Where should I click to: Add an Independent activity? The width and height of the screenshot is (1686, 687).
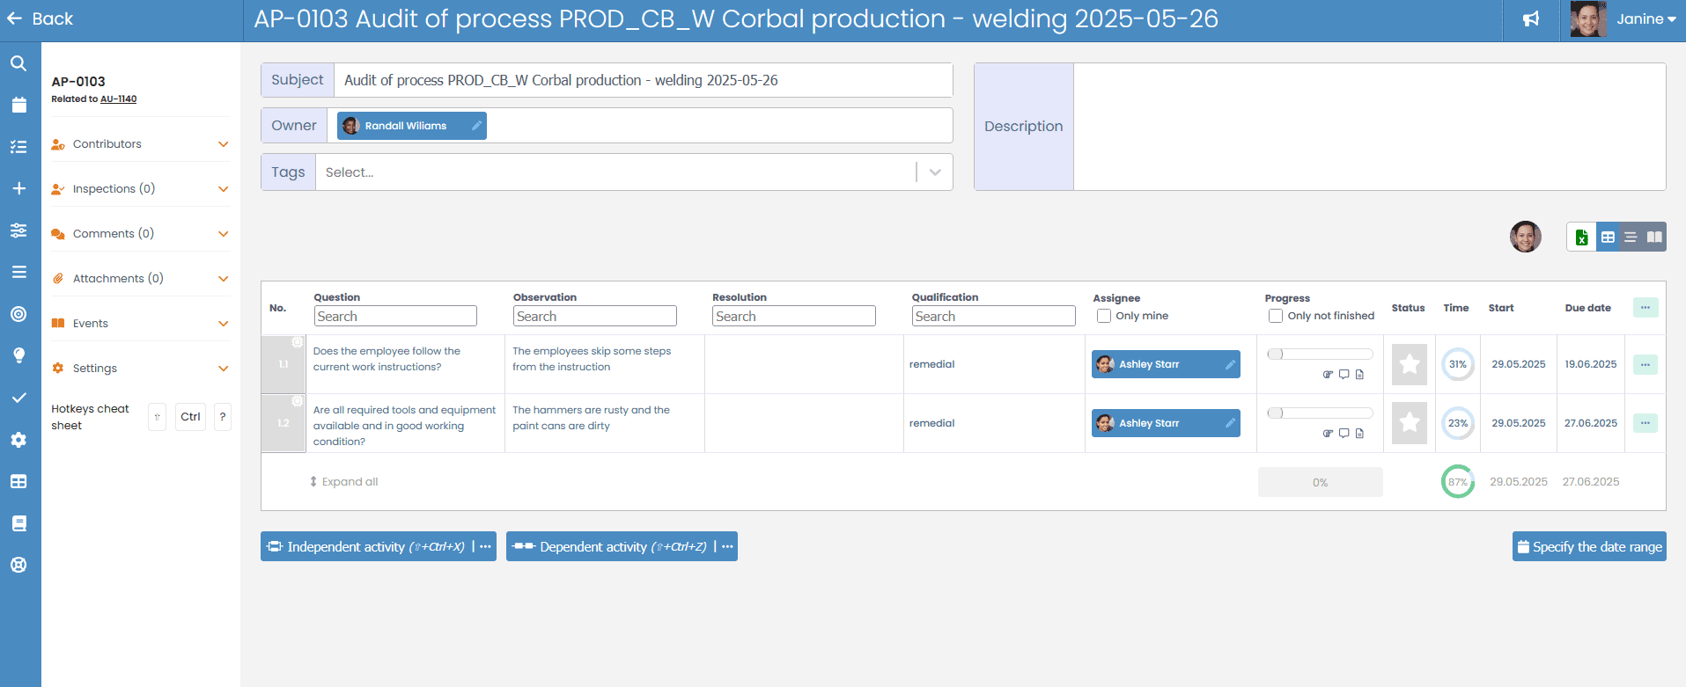click(x=366, y=546)
